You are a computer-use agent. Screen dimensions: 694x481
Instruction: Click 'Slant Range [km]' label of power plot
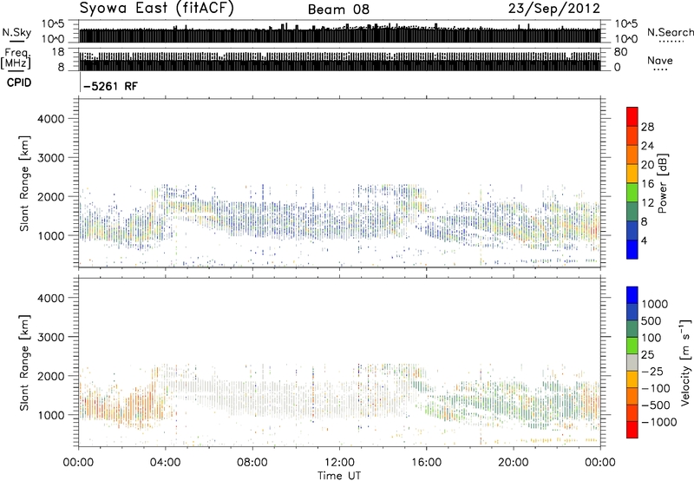tap(24, 183)
